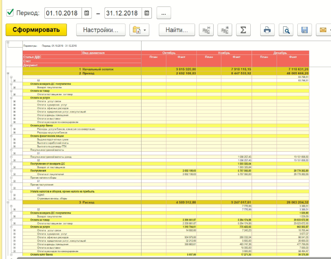Image resolution: width=331 pixels, height=259 pixels.
Task: Save report using the floppy disk icon
Action: [x=304, y=30]
